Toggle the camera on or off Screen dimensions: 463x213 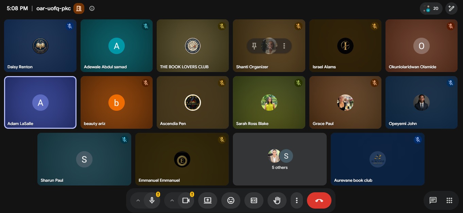click(186, 200)
